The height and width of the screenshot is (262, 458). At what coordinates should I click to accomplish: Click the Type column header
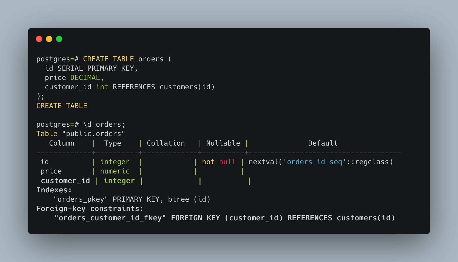pos(113,143)
